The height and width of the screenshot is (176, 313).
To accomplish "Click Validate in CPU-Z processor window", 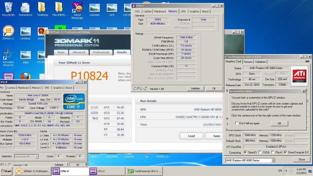I will click(x=59, y=165).
